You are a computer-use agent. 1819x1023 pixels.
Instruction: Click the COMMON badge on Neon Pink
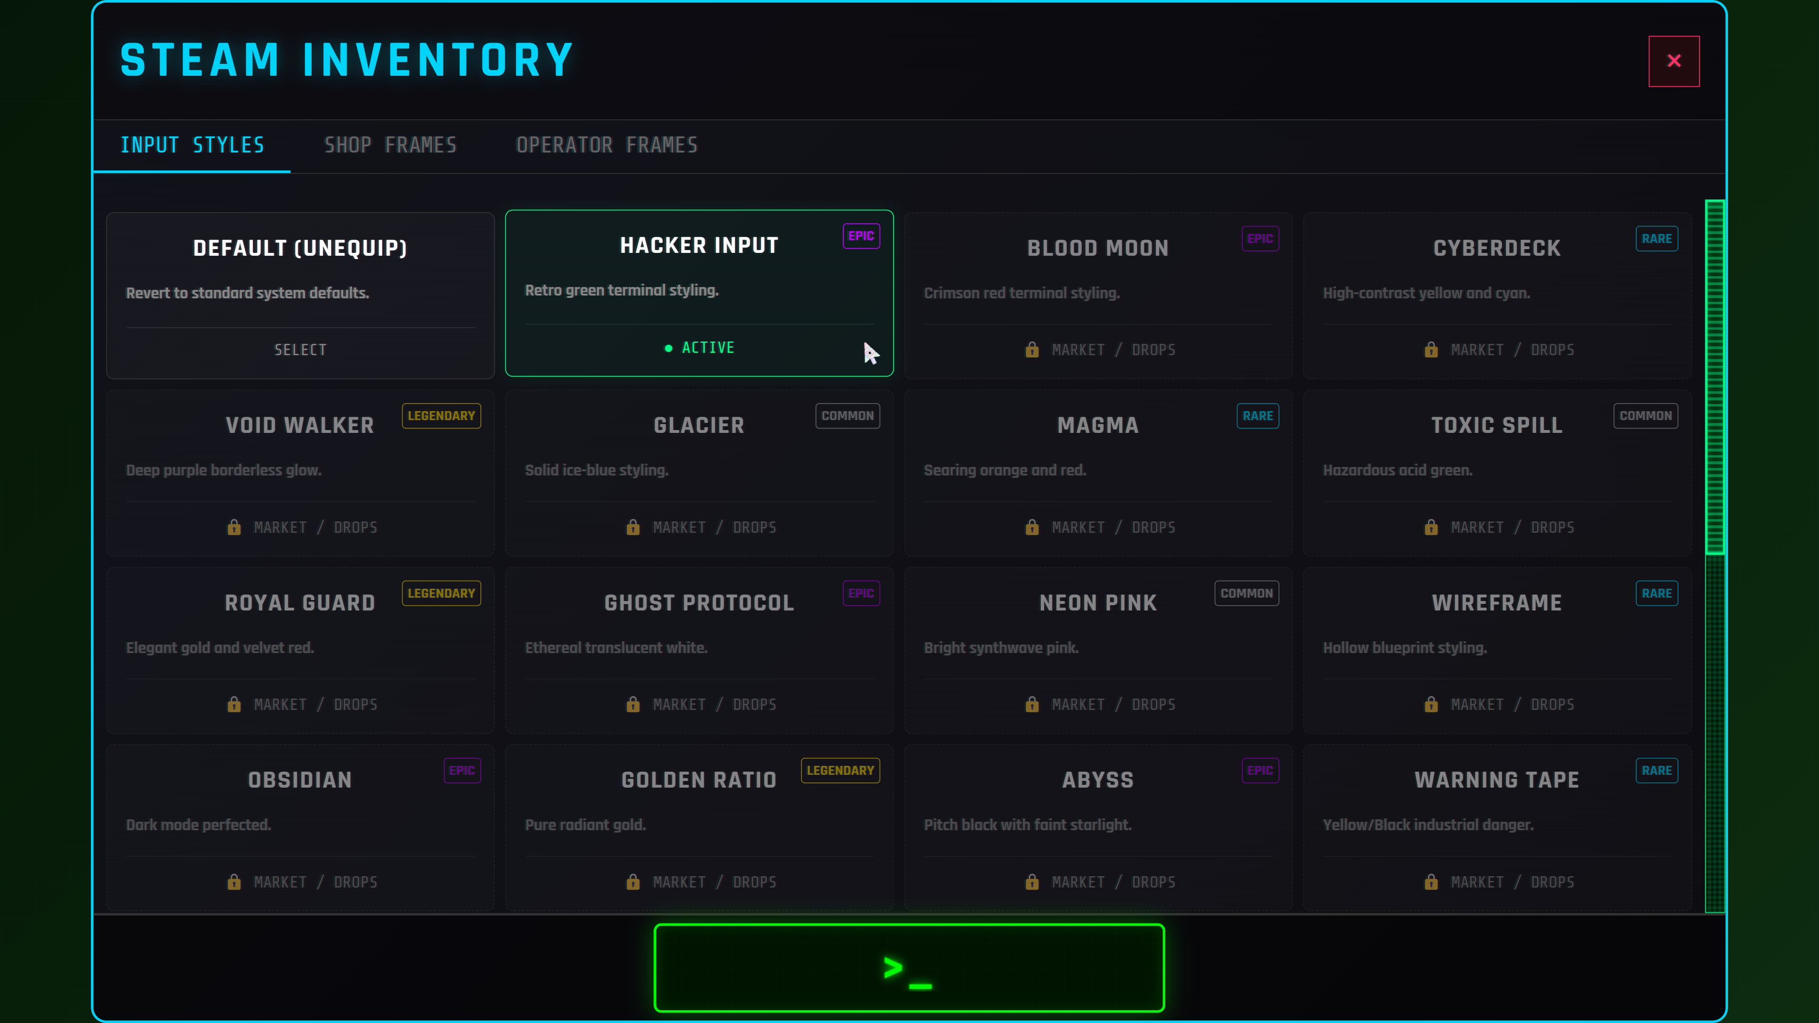1246,594
